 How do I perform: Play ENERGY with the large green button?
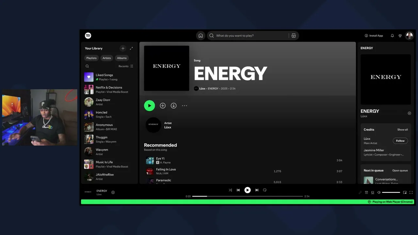coord(150,105)
